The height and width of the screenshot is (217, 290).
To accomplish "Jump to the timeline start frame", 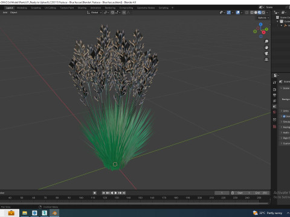I will [x=103, y=193].
